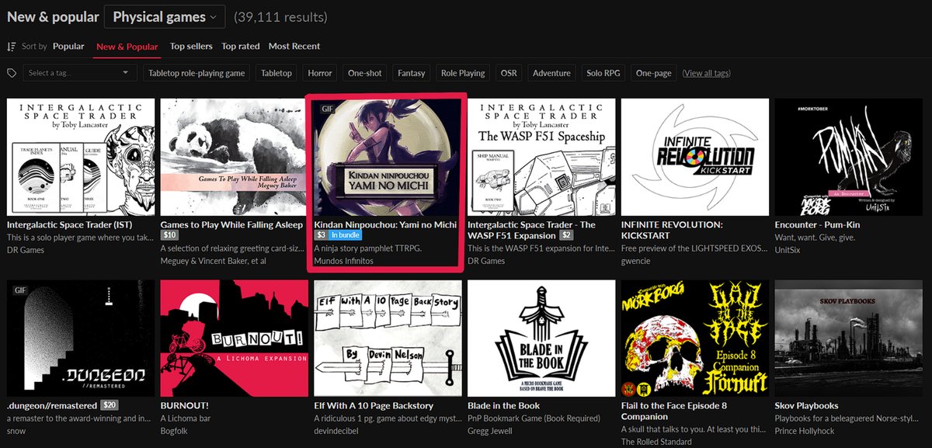Apply the OSR tag filter
Screen dimensions: 932x448
point(509,73)
